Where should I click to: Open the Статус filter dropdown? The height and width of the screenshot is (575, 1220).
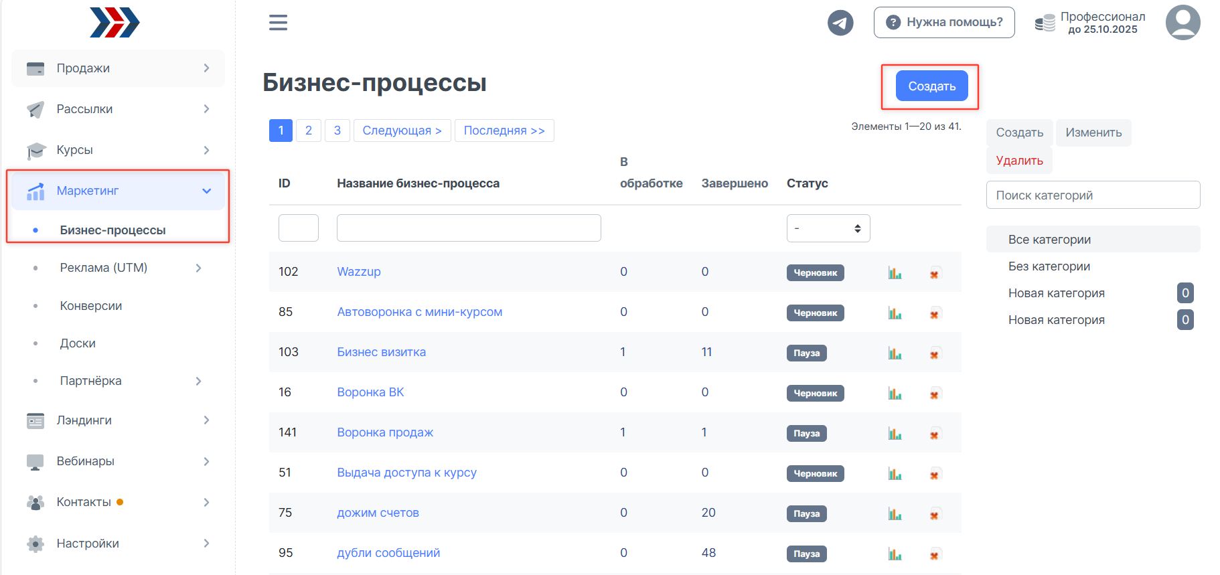click(828, 228)
